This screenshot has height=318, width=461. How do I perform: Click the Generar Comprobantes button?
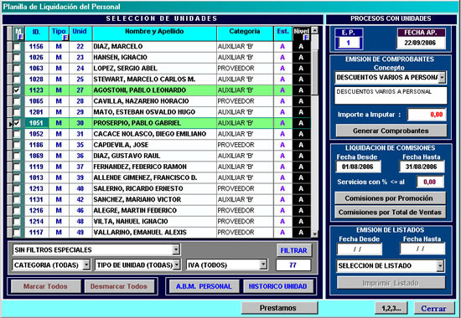pos(391,131)
